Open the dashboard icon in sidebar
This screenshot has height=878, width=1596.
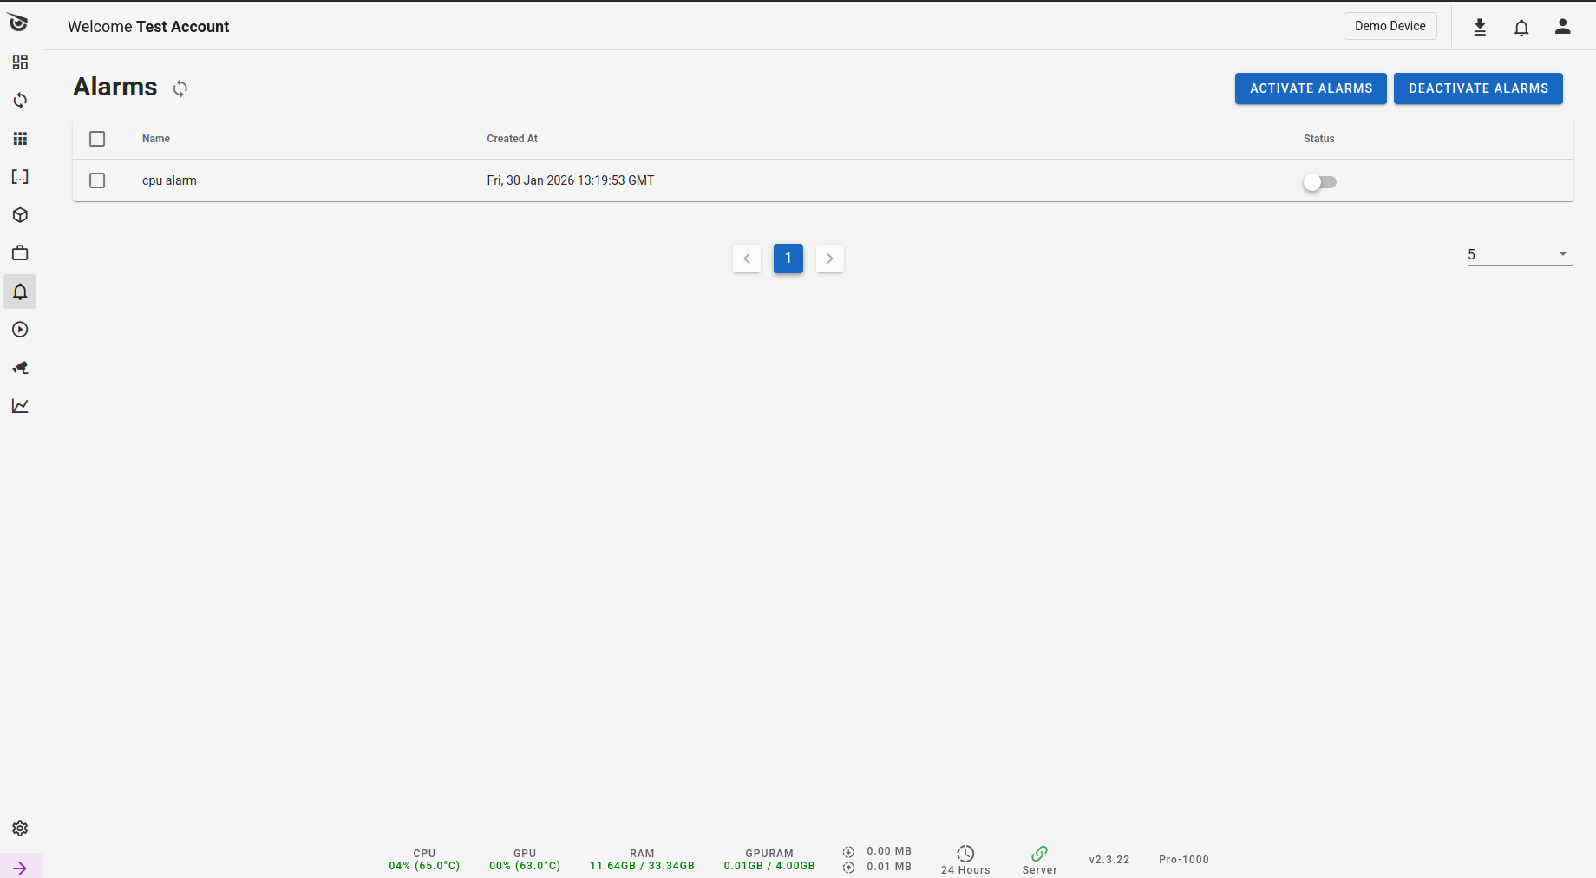click(20, 62)
